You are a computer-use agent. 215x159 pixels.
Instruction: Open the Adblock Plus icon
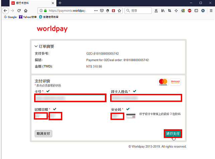pos(190,11)
